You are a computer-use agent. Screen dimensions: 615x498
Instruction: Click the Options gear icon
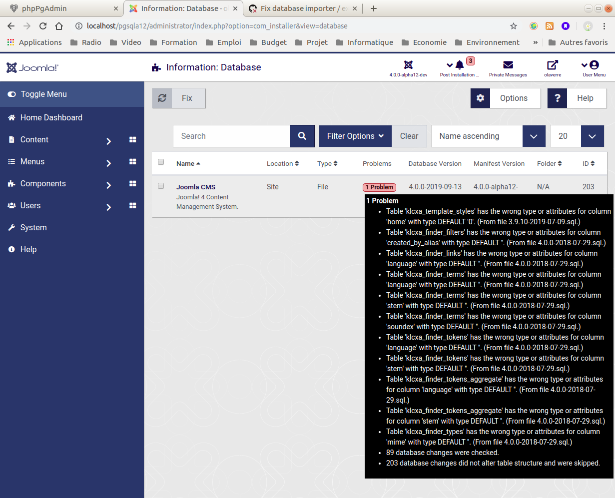(480, 98)
